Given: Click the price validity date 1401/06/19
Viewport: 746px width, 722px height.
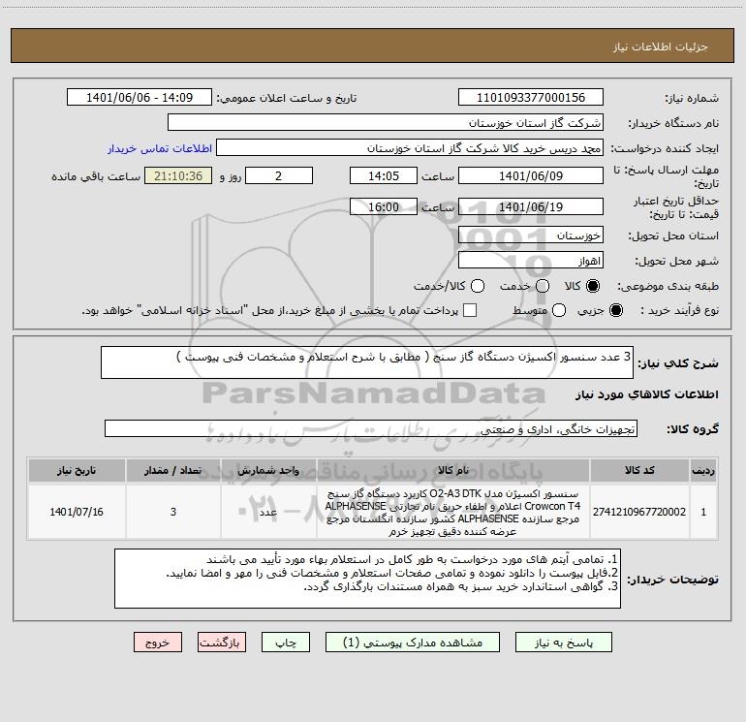Looking at the screenshot, I should 531,207.
